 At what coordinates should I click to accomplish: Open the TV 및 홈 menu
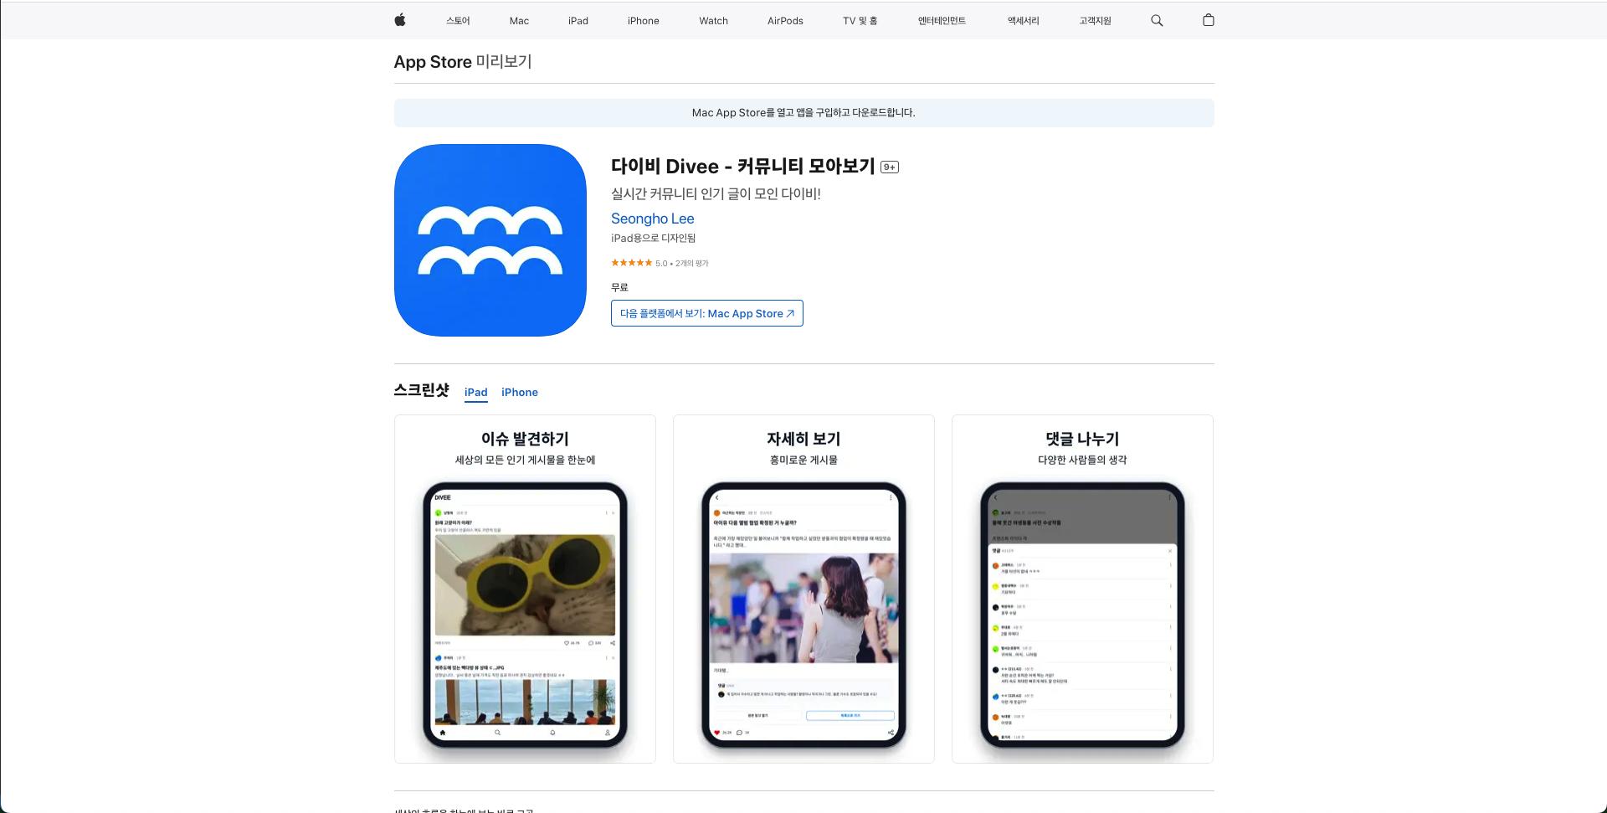(860, 21)
